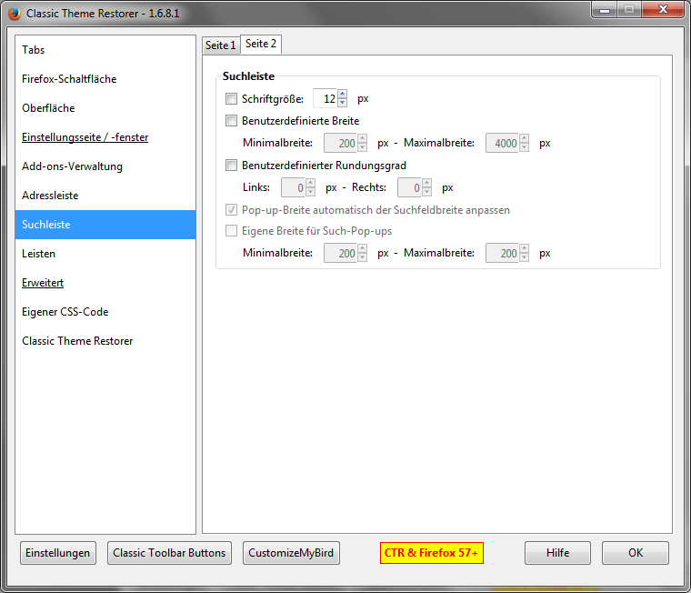
Task: Go to Add-ons-Verwaltung category
Action: click(105, 166)
